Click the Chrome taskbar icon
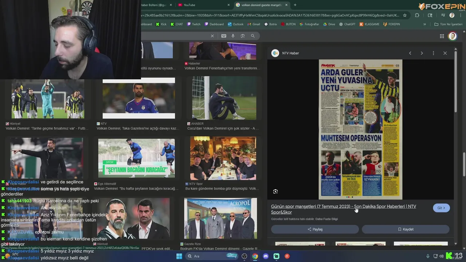This screenshot has width=466, height=262. 255,256
